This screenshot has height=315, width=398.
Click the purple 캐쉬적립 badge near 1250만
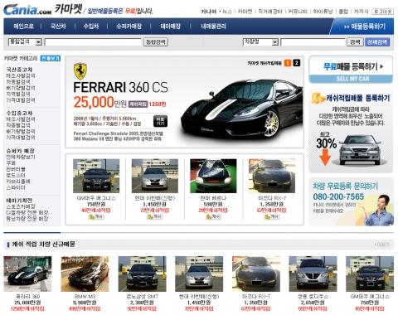138,104
